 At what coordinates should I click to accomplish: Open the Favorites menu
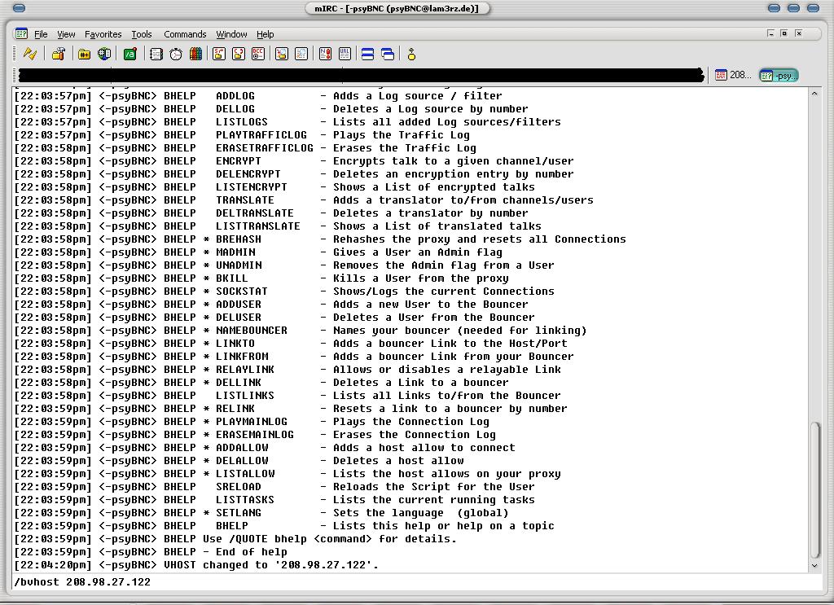103,34
